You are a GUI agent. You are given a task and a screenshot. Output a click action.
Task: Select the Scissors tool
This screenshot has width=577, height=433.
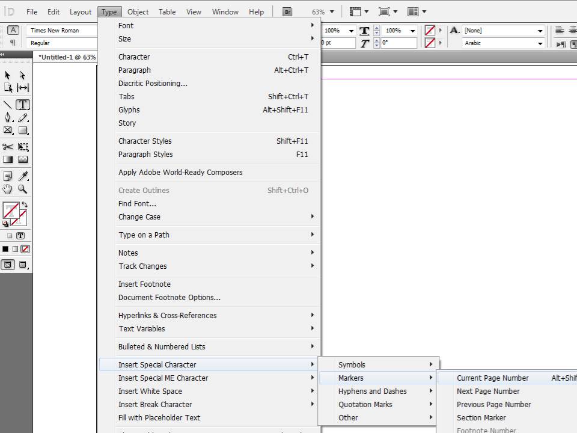click(x=8, y=147)
